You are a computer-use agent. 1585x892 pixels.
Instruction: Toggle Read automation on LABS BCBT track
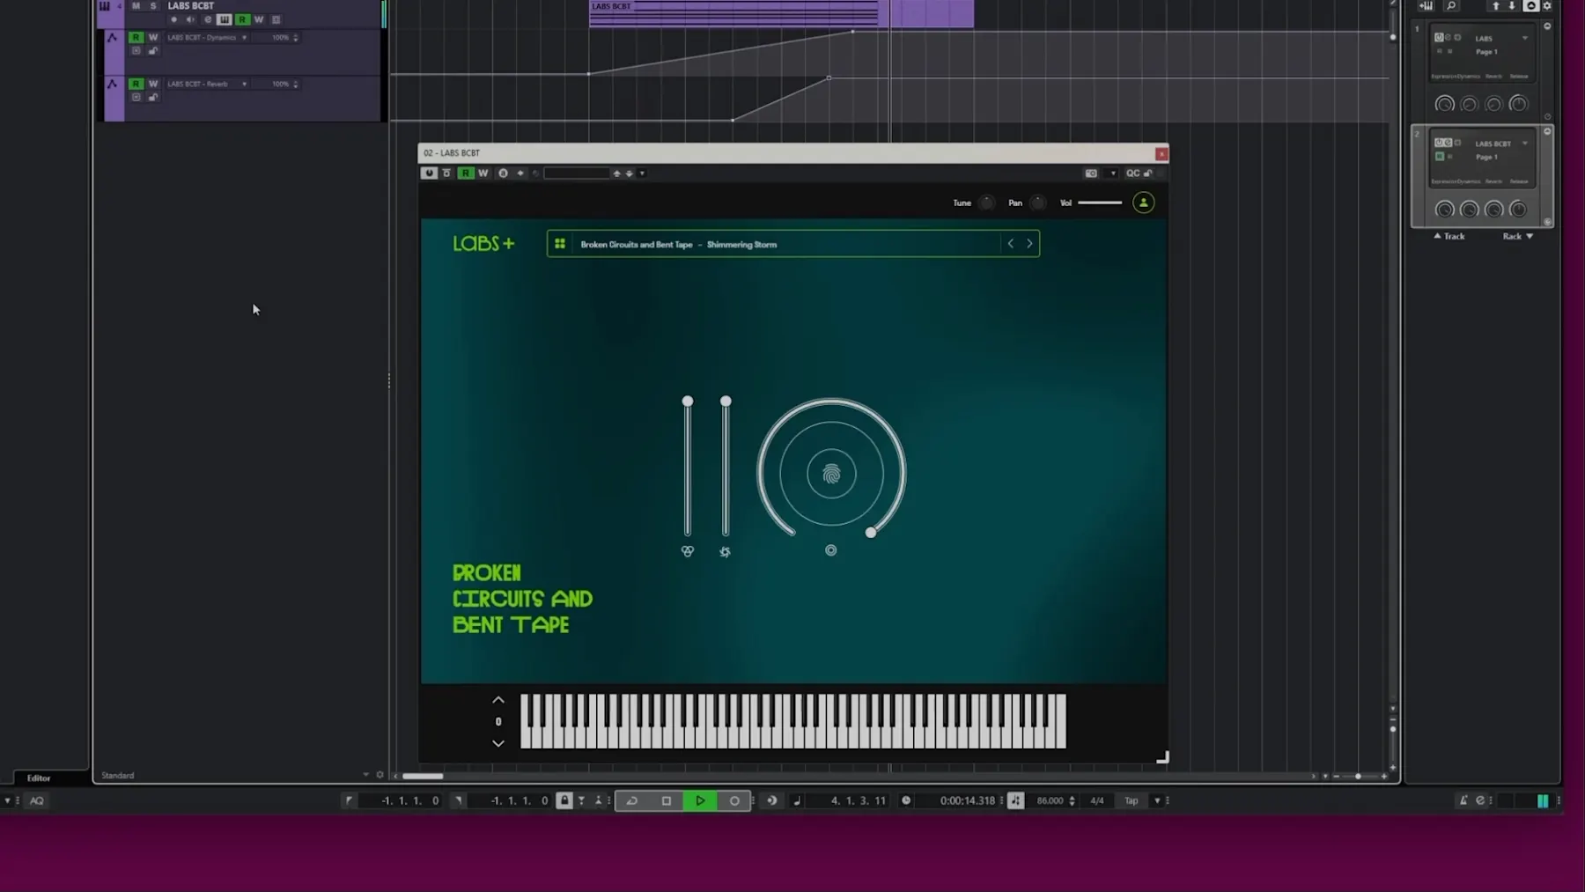242,19
